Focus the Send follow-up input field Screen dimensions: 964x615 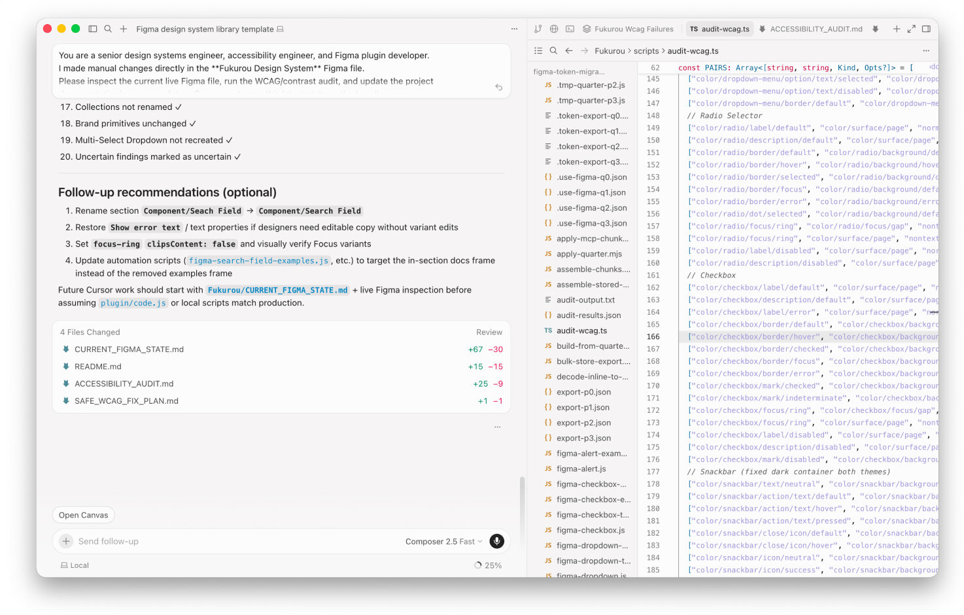(x=235, y=541)
